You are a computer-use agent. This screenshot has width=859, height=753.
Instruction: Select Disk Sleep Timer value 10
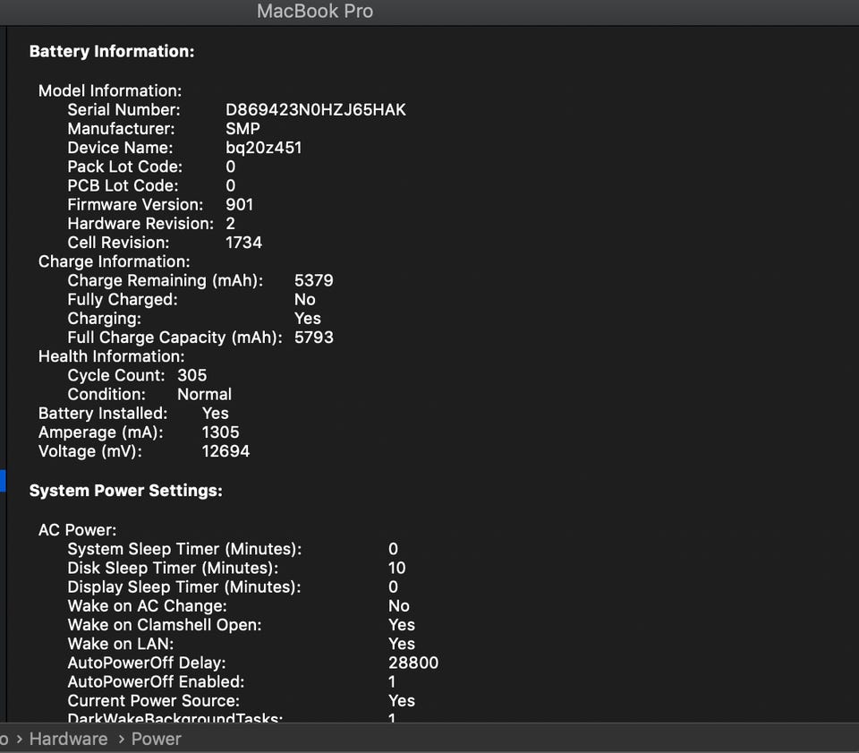pyautogui.click(x=397, y=569)
